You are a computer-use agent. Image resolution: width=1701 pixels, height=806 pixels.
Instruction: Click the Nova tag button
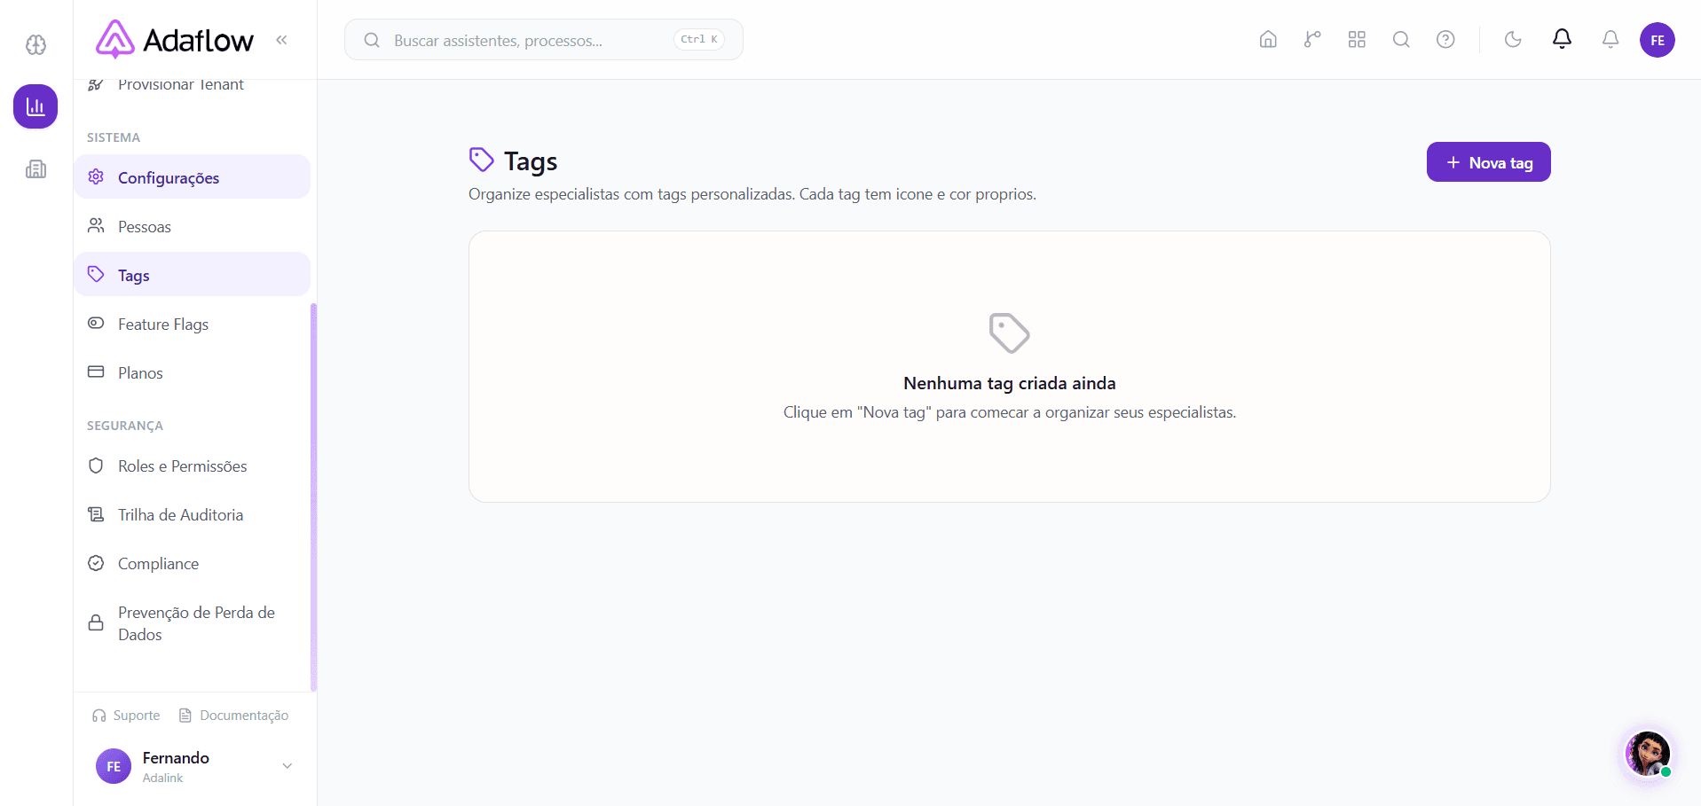pos(1488,162)
